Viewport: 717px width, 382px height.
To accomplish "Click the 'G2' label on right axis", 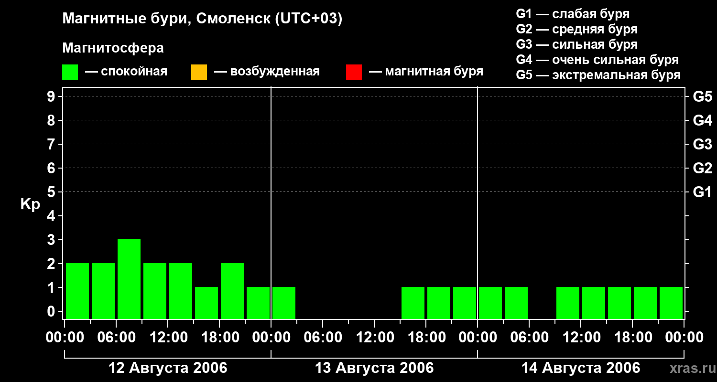I will pyautogui.click(x=702, y=168).
